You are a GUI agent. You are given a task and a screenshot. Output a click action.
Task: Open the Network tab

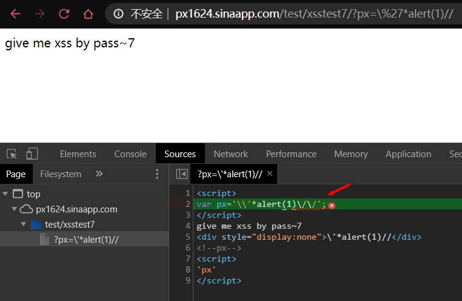tap(230, 154)
